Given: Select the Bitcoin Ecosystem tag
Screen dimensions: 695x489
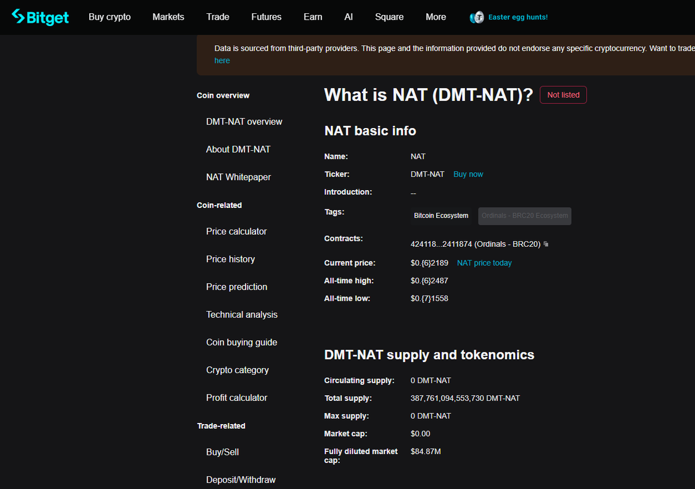Looking at the screenshot, I should tap(441, 216).
